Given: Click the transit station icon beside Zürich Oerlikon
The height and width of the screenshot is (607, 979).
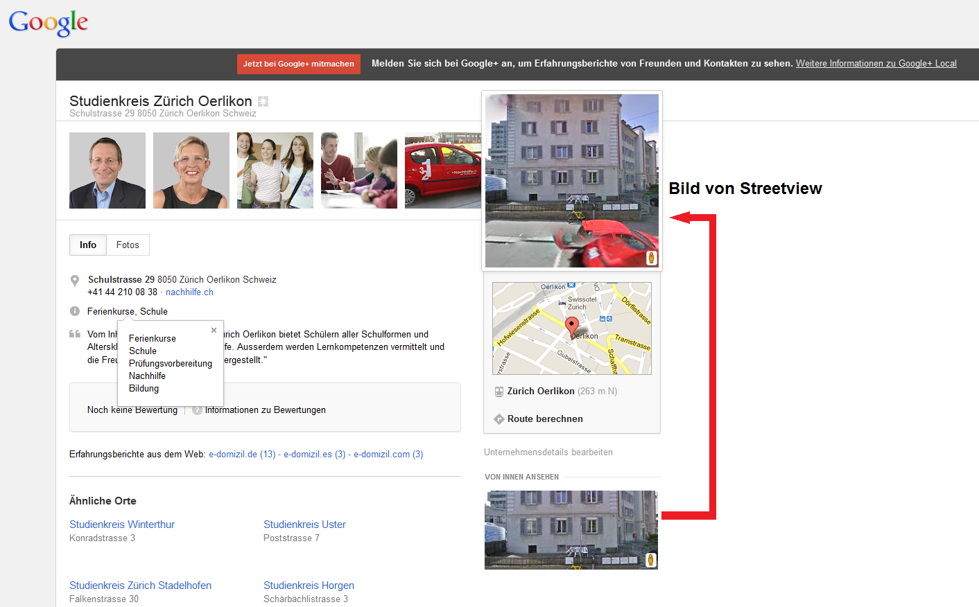Looking at the screenshot, I should [x=499, y=392].
